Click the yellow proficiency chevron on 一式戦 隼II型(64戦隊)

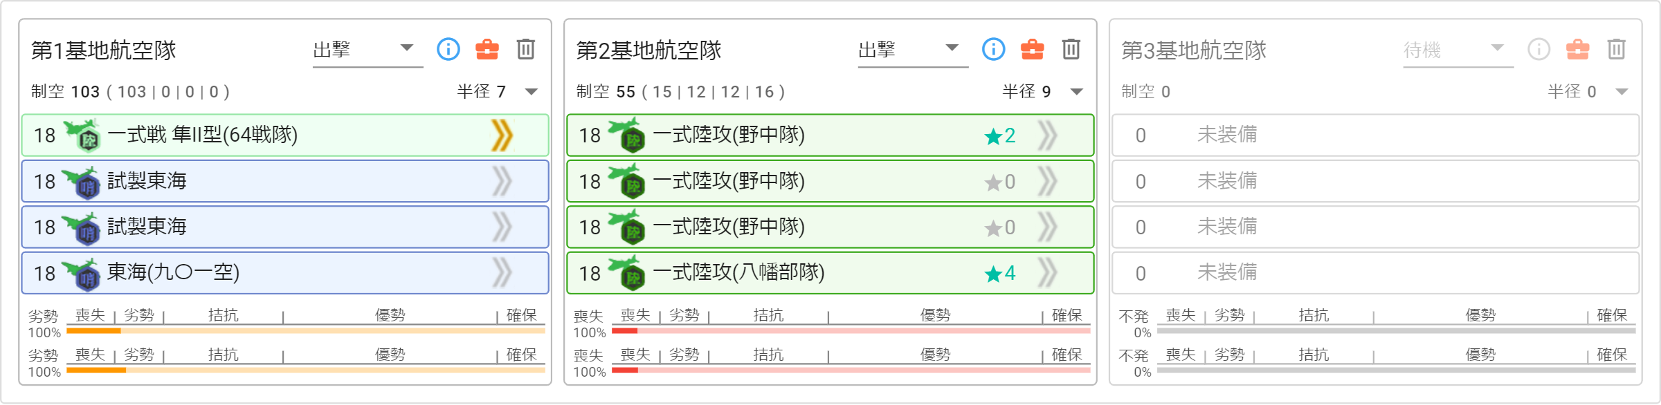(502, 135)
